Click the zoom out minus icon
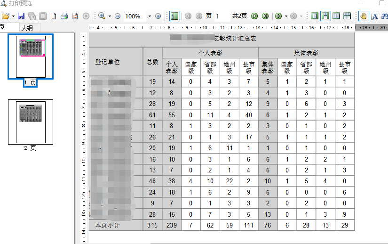The height and width of the screenshot is (244, 388). (x=118, y=16)
